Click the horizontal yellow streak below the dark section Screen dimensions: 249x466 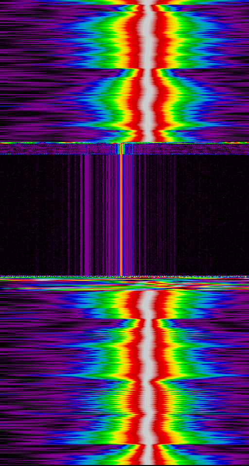pyautogui.click(x=124, y=280)
